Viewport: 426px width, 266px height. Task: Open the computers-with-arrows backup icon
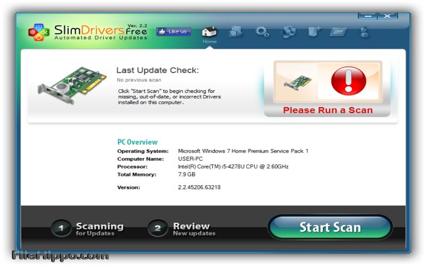point(288,31)
